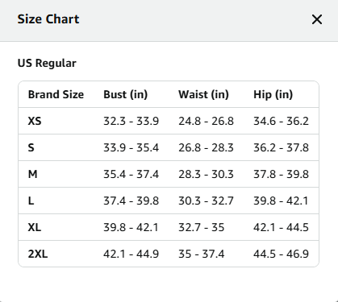The image size is (338, 302).
Task: Select the XL size row label
Action: click(35, 227)
